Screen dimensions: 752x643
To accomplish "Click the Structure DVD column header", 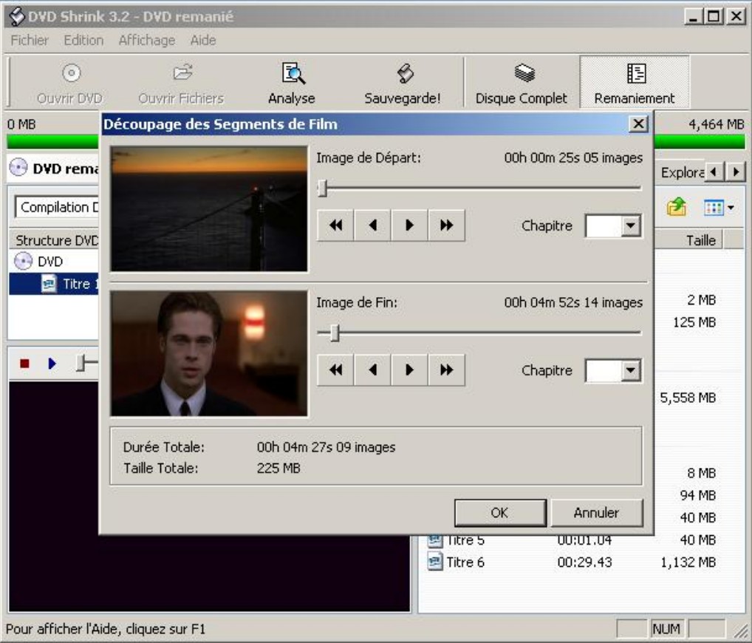I will click(54, 240).
